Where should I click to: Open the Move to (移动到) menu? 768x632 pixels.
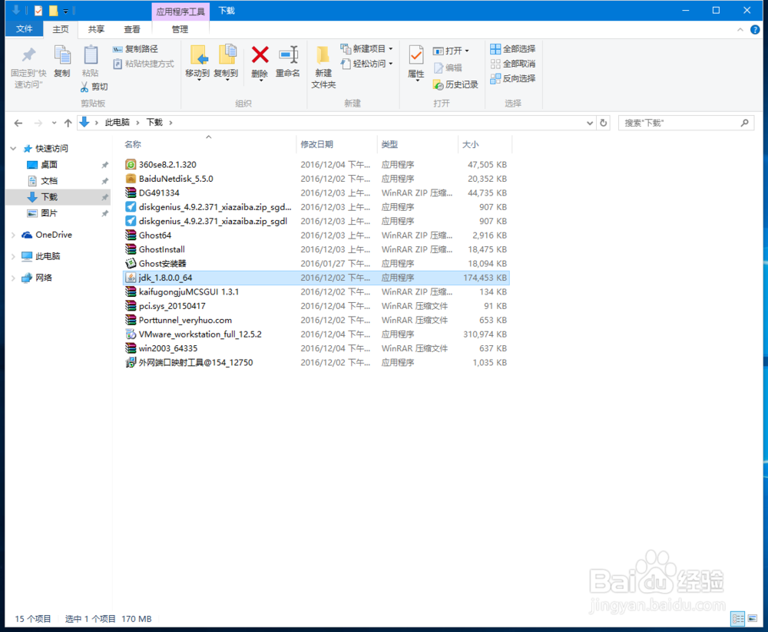pyautogui.click(x=198, y=62)
